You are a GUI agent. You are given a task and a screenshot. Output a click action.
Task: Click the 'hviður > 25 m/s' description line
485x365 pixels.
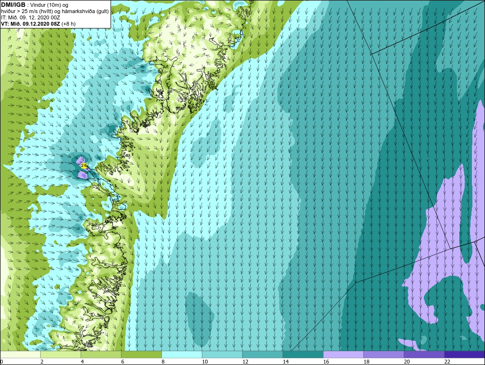[55, 11]
